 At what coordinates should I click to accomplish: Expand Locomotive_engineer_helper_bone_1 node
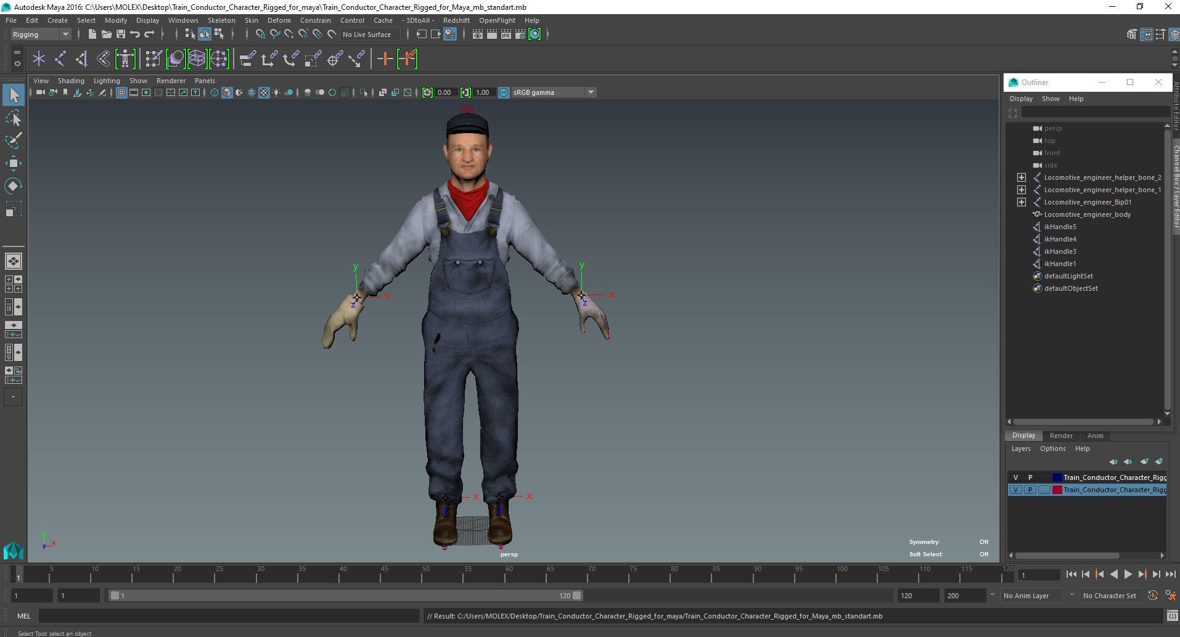1022,190
